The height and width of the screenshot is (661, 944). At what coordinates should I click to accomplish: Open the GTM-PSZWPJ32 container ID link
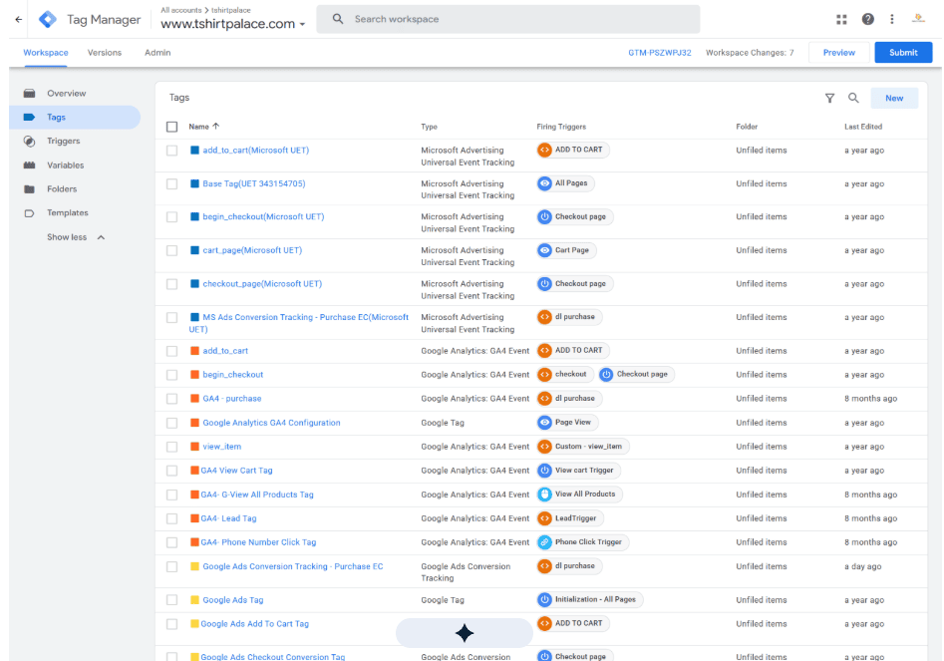(659, 53)
